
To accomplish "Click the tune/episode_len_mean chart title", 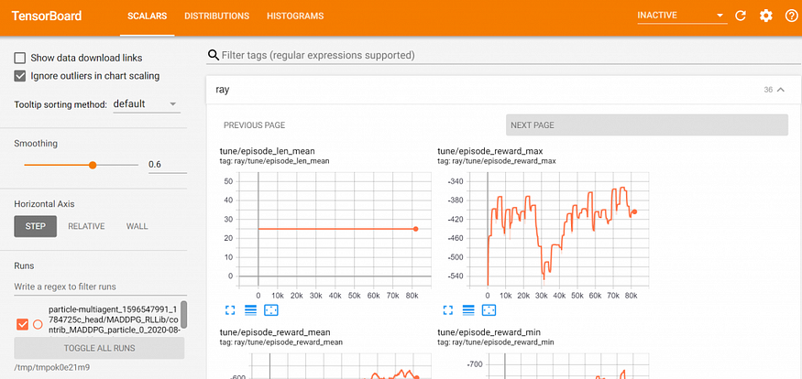I will coord(267,151).
